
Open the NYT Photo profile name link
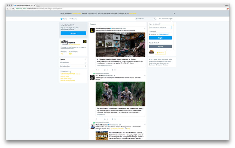[x=99, y=76]
